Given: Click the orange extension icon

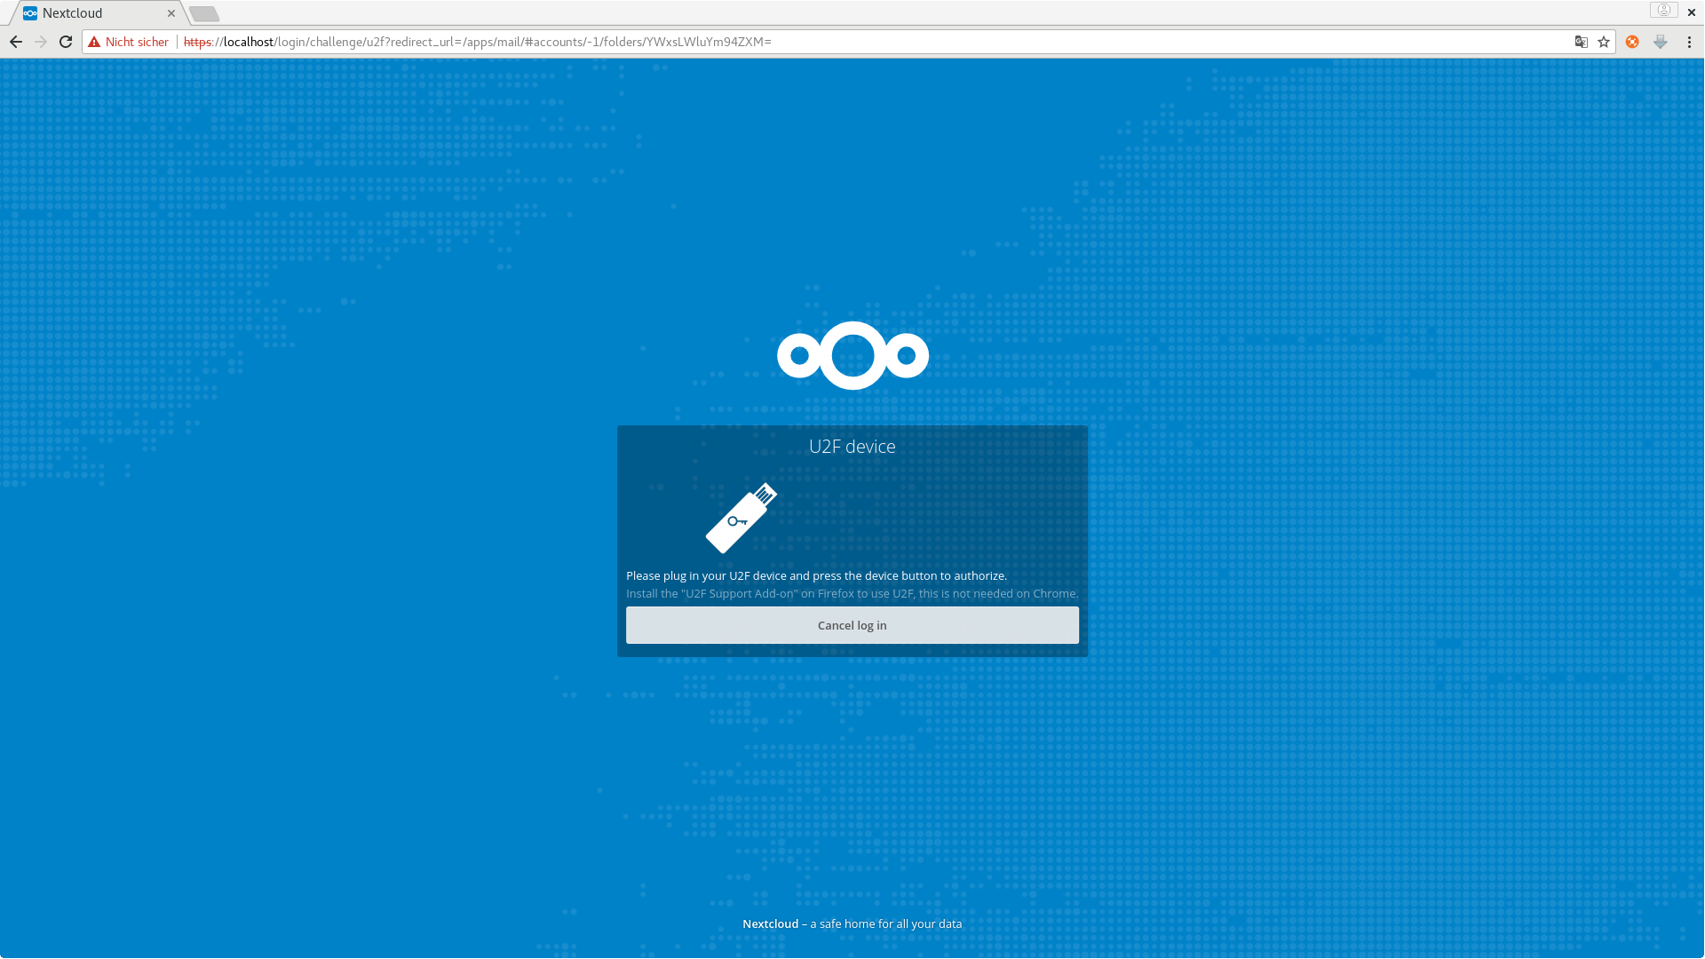Looking at the screenshot, I should (x=1632, y=42).
